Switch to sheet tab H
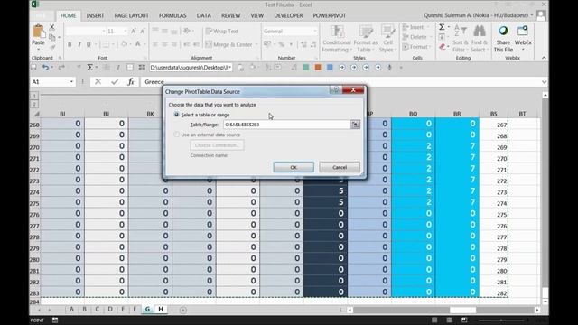 (161, 309)
